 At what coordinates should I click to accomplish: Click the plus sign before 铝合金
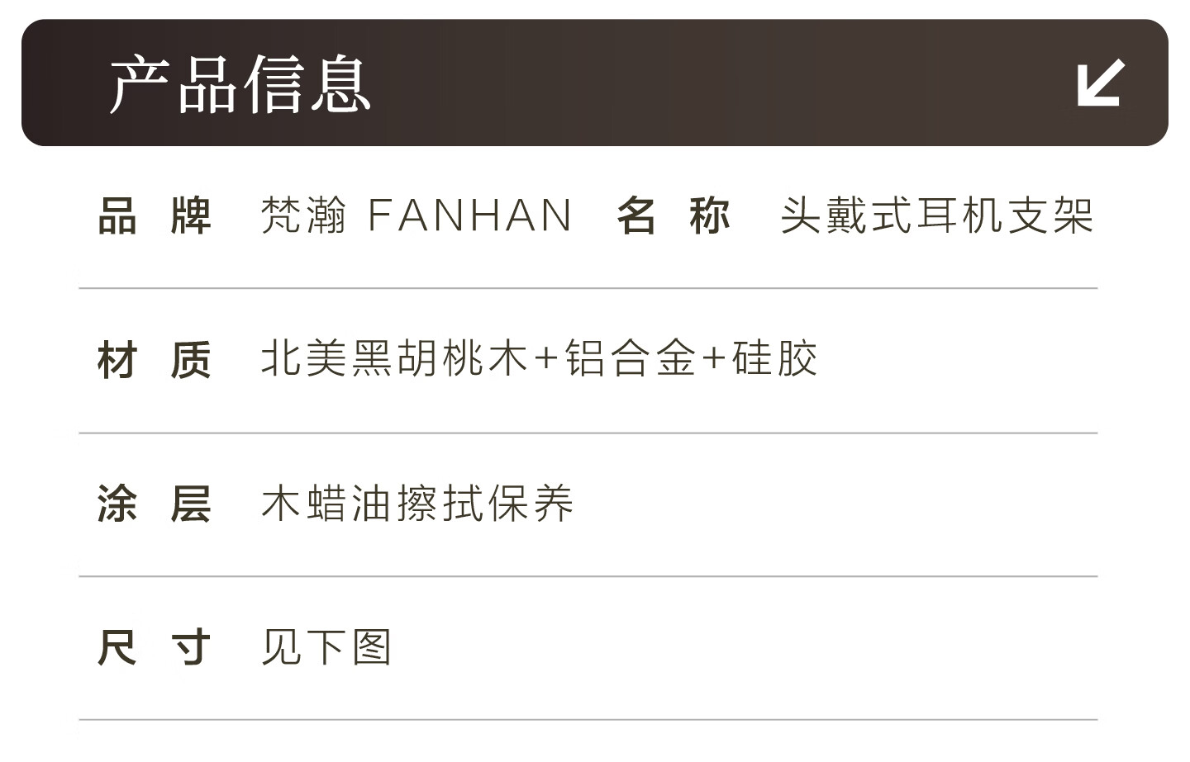tap(546, 360)
